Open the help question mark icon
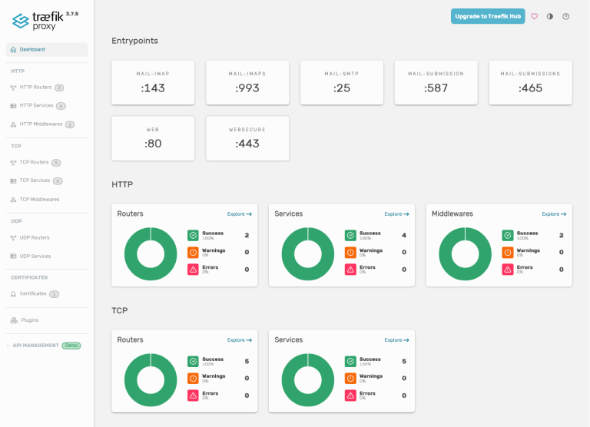This screenshot has height=427, width=590. click(565, 16)
